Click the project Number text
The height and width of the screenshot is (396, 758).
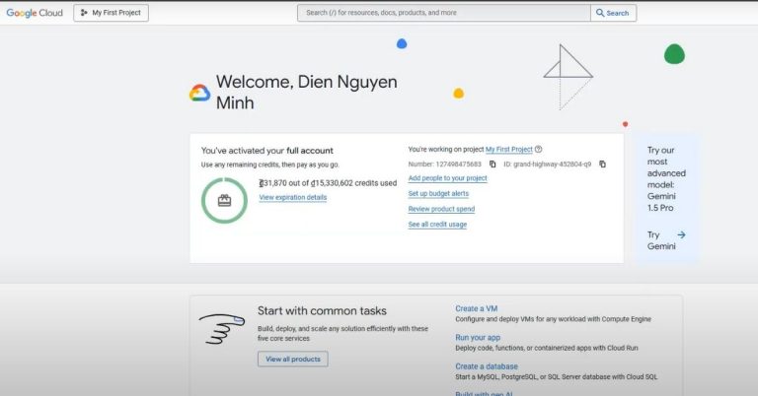(x=445, y=164)
